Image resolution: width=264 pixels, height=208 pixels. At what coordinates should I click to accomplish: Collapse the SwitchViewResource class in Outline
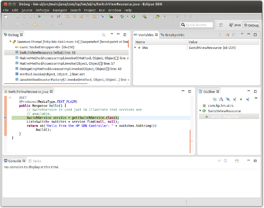click(x=200, y=111)
